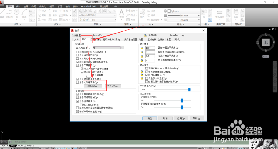Expand the 实用工具 ribbon panel
Image resolution: width=278 pixels, height=149 pixels.
[x=222, y=24]
